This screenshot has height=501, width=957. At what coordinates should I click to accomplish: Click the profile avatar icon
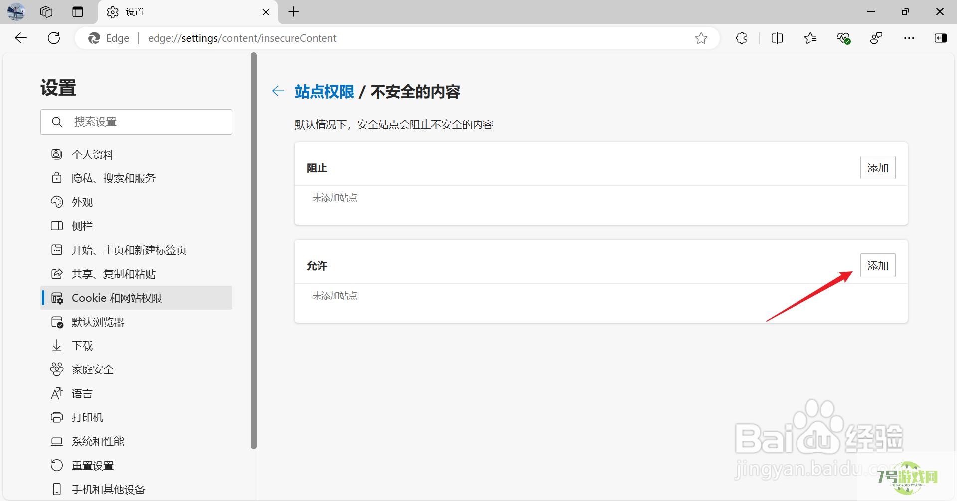(x=16, y=12)
